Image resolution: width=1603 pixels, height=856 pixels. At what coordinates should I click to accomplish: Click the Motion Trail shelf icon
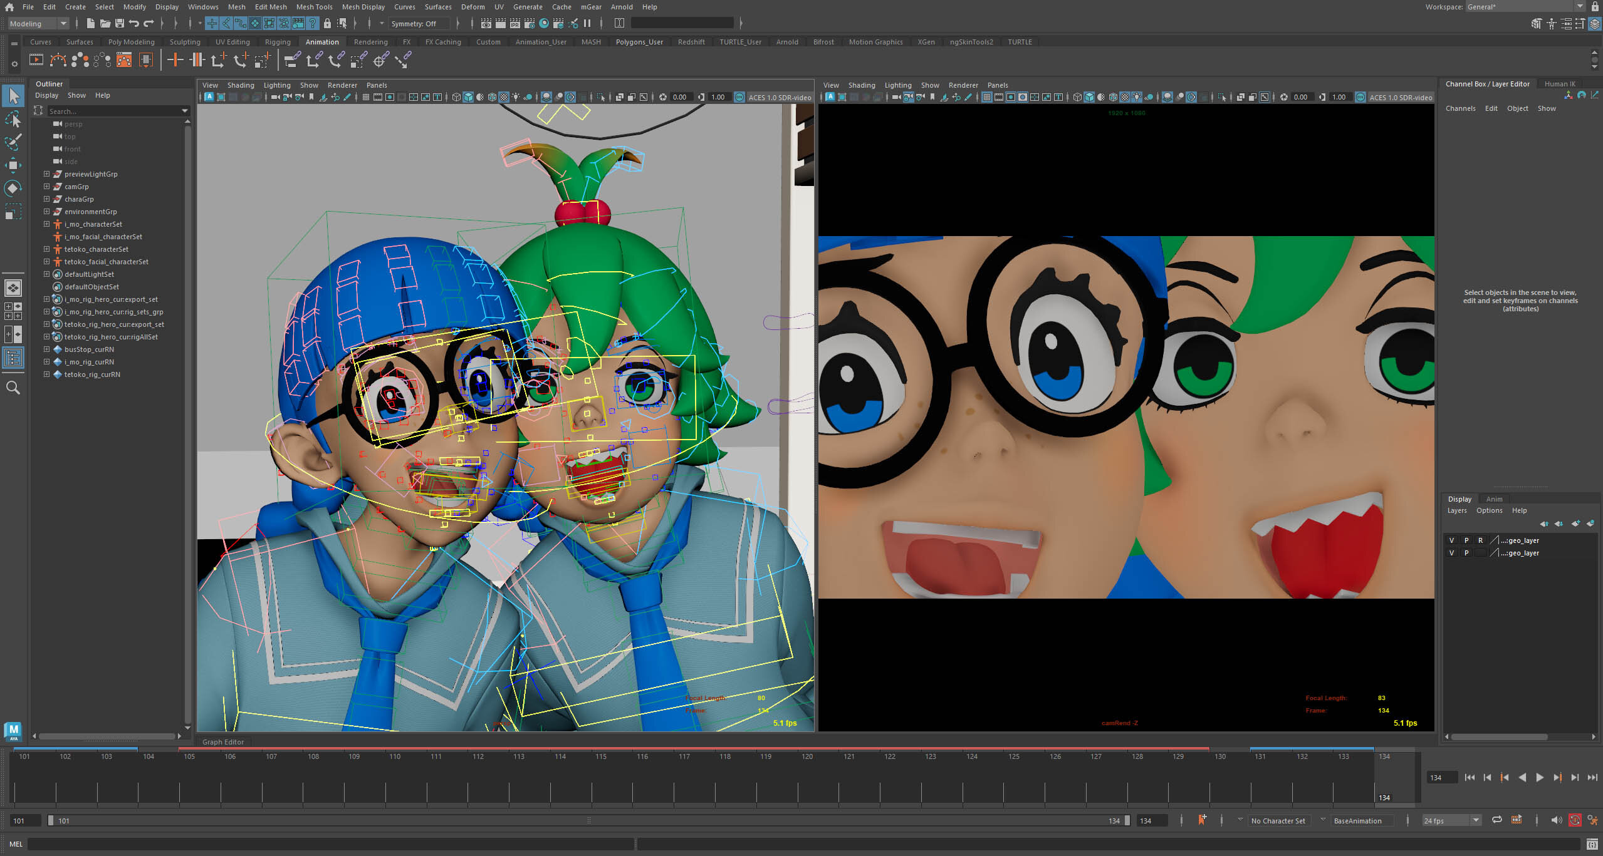pyautogui.click(x=58, y=60)
